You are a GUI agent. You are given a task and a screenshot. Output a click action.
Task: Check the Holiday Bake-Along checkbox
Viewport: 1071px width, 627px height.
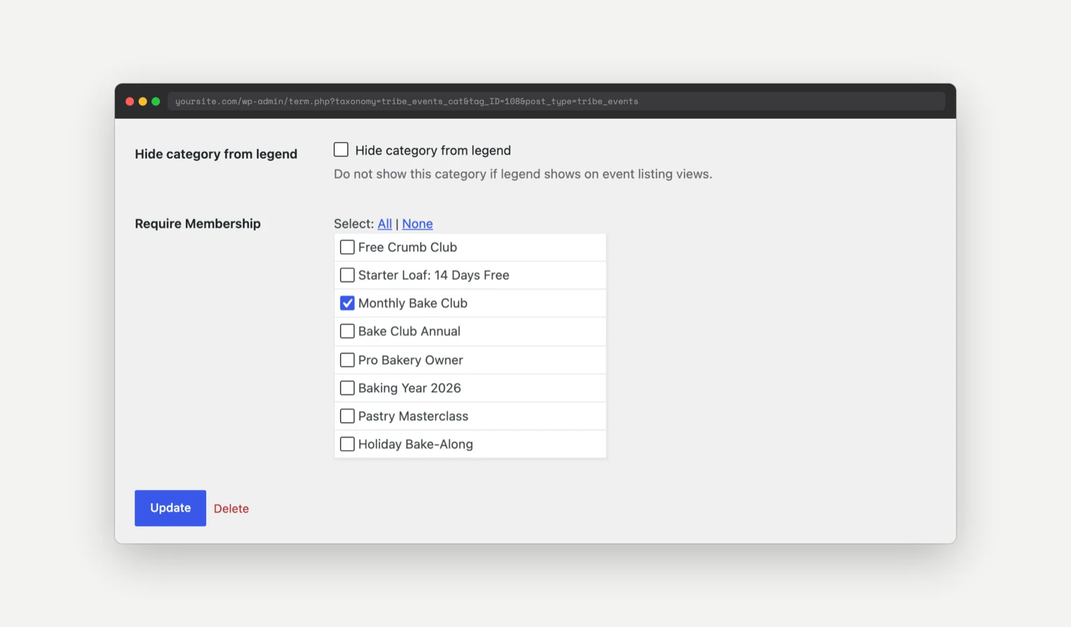tap(347, 444)
